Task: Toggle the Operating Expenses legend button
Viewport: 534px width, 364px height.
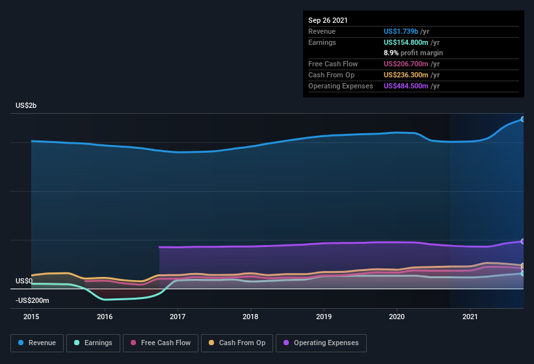Action: 321,343
